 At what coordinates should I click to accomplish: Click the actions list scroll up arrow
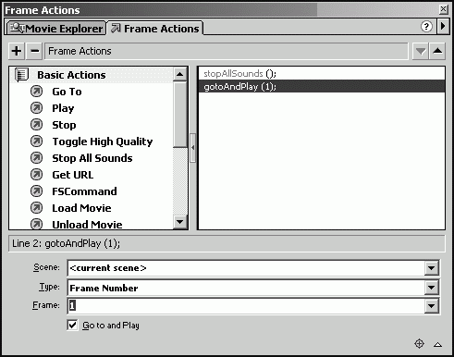tap(179, 74)
